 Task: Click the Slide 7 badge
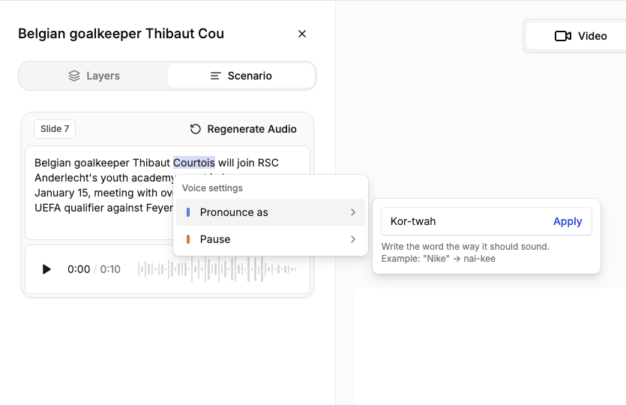[55, 129]
